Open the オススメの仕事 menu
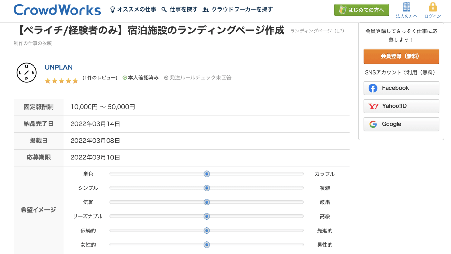 pos(137,10)
